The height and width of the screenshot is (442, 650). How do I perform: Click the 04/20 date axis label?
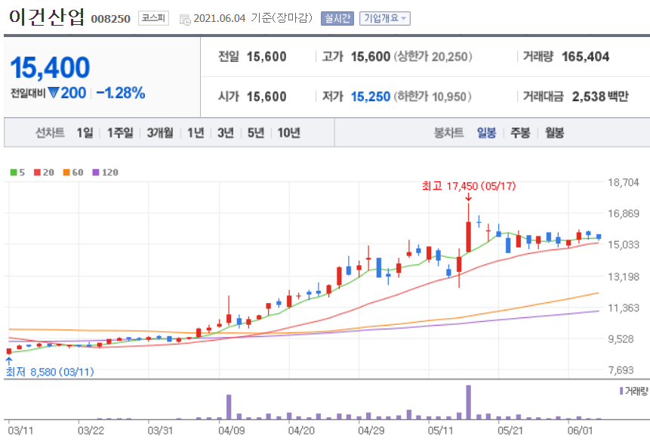301,431
